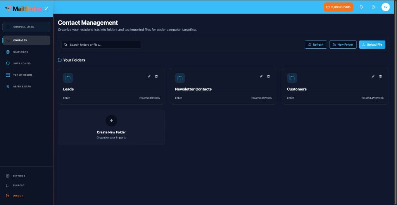This screenshot has width=397, height=205.
Task: Edit the Leads folder with pencil icon
Action: tap(149, 76)
